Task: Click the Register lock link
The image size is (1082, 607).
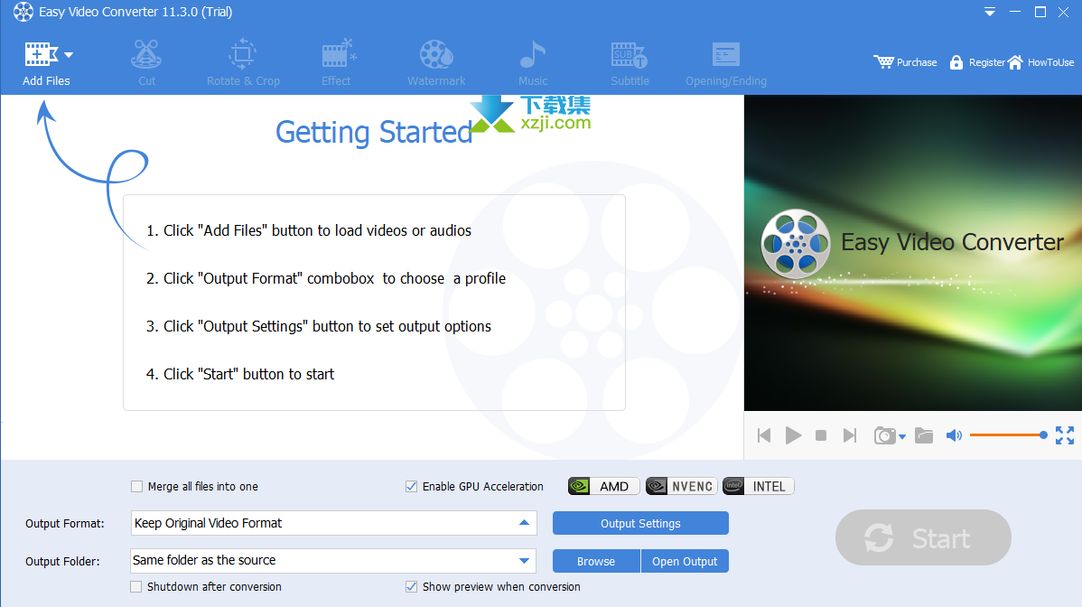Action: 977,62
